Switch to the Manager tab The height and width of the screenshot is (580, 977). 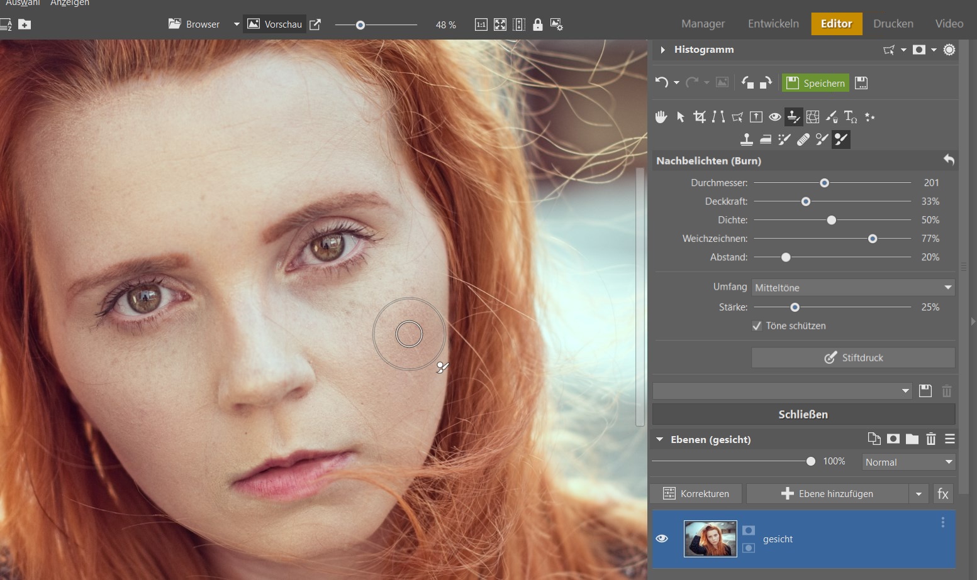(703, 24)
